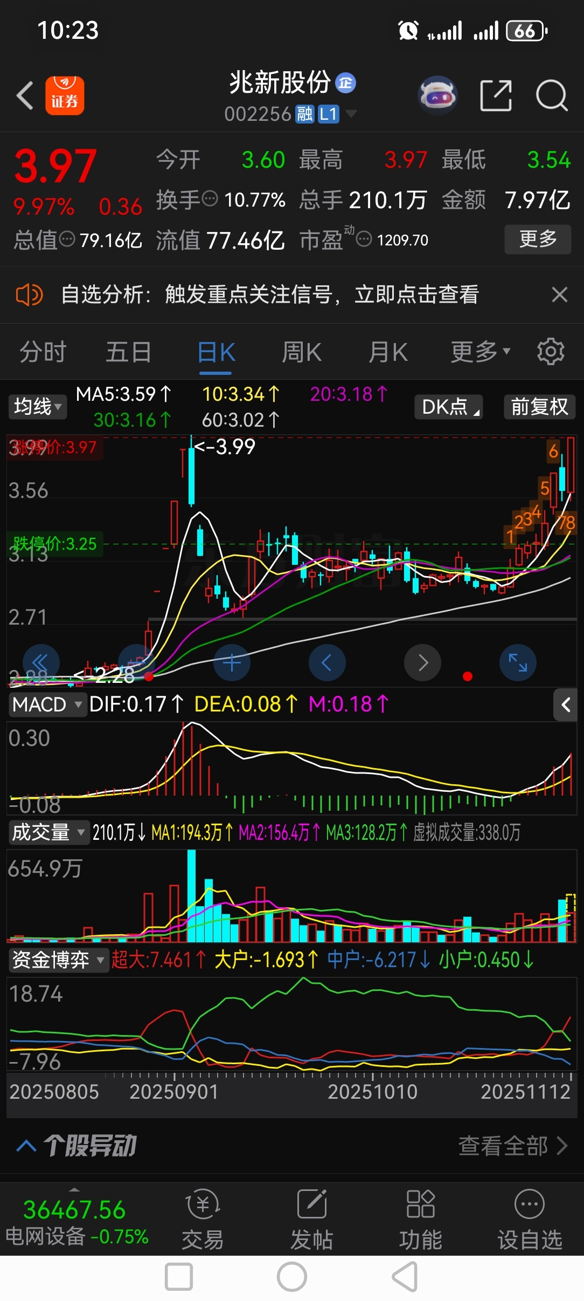Open the 成交量 indicator dropdown
Image resolution: width=584 pixels, height=1301 pixels.
click(48, 832)
